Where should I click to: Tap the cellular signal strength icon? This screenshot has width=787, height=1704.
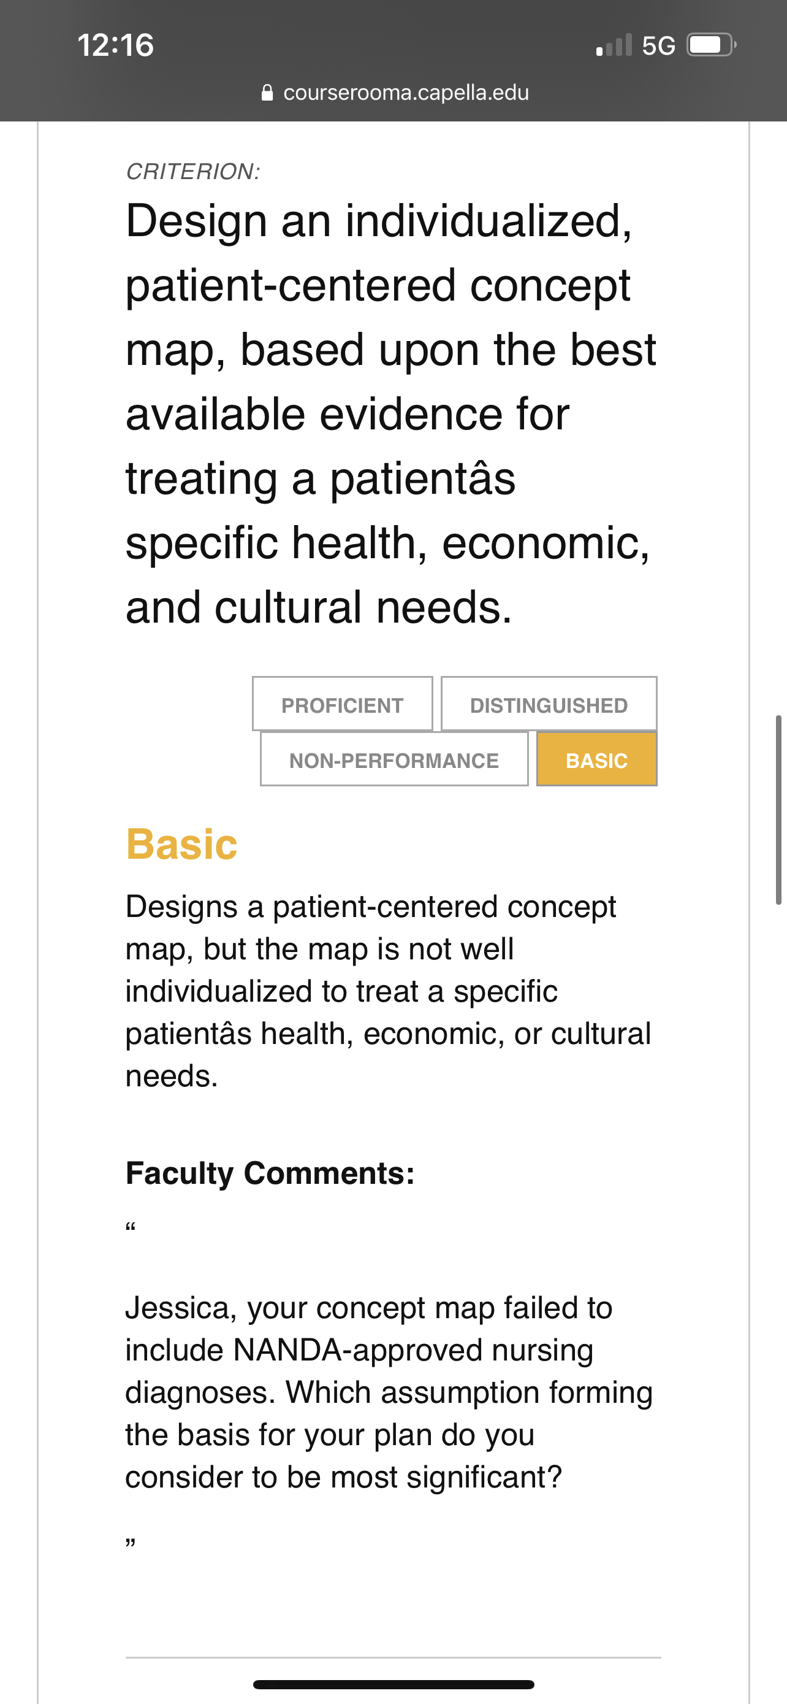(x=614, y=45)
